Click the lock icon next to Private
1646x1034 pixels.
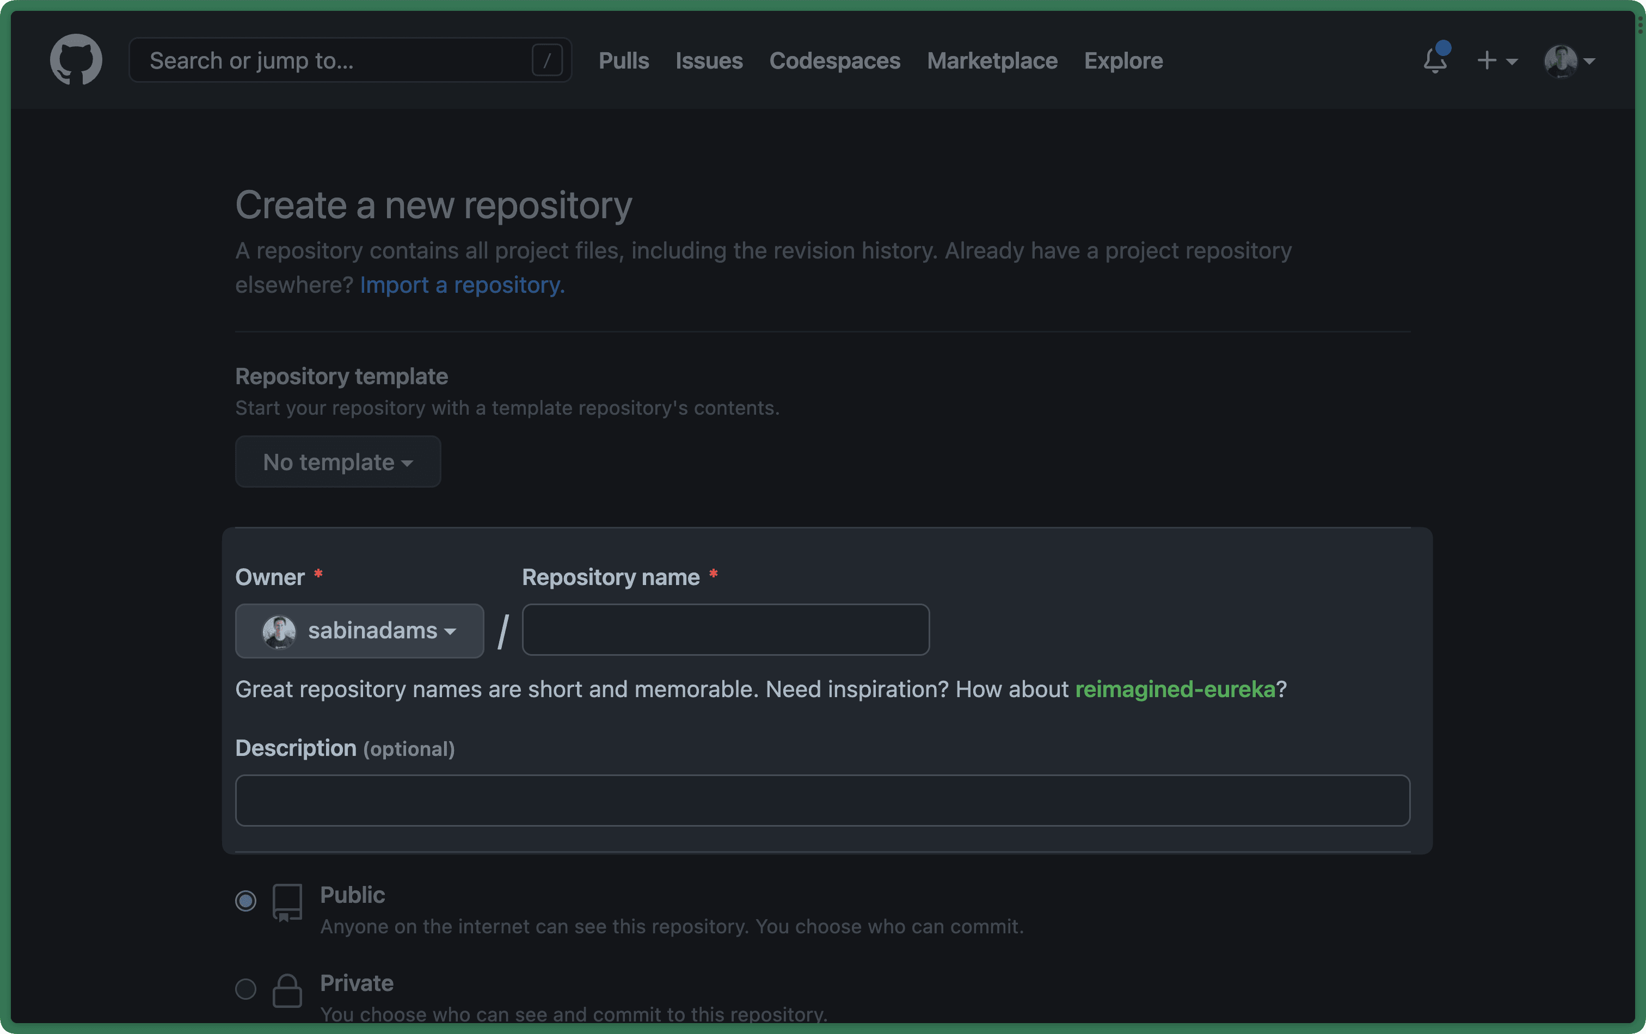pyautogui.click(x=287, y=991)
